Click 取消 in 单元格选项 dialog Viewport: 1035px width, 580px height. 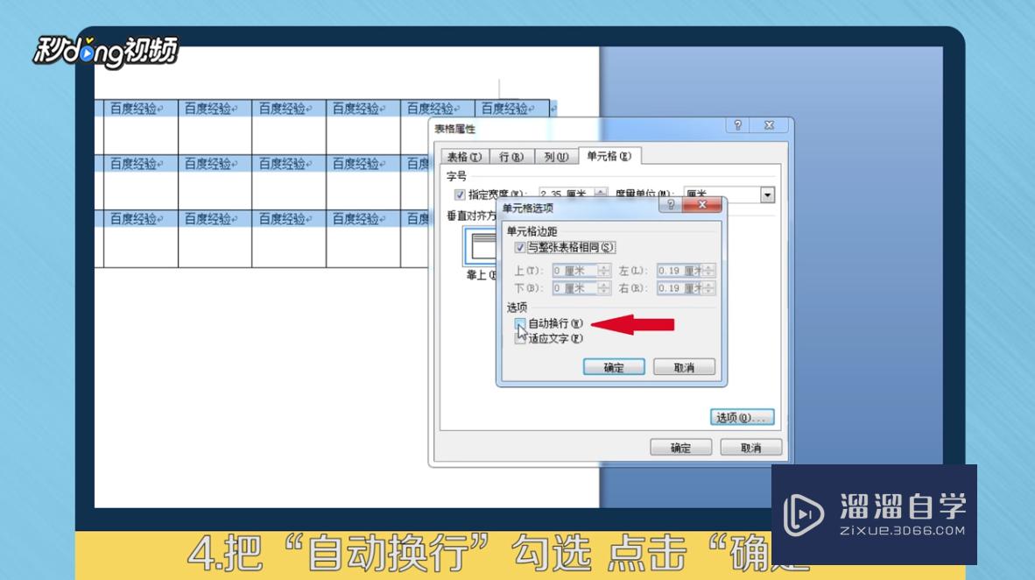click(x=685, y=367)
